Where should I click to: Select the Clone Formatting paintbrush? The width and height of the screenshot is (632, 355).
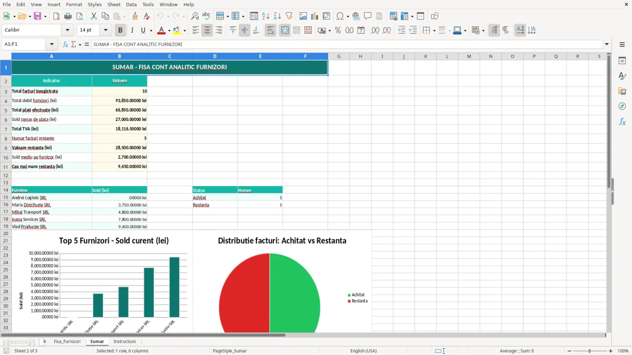tap(135, 16)
